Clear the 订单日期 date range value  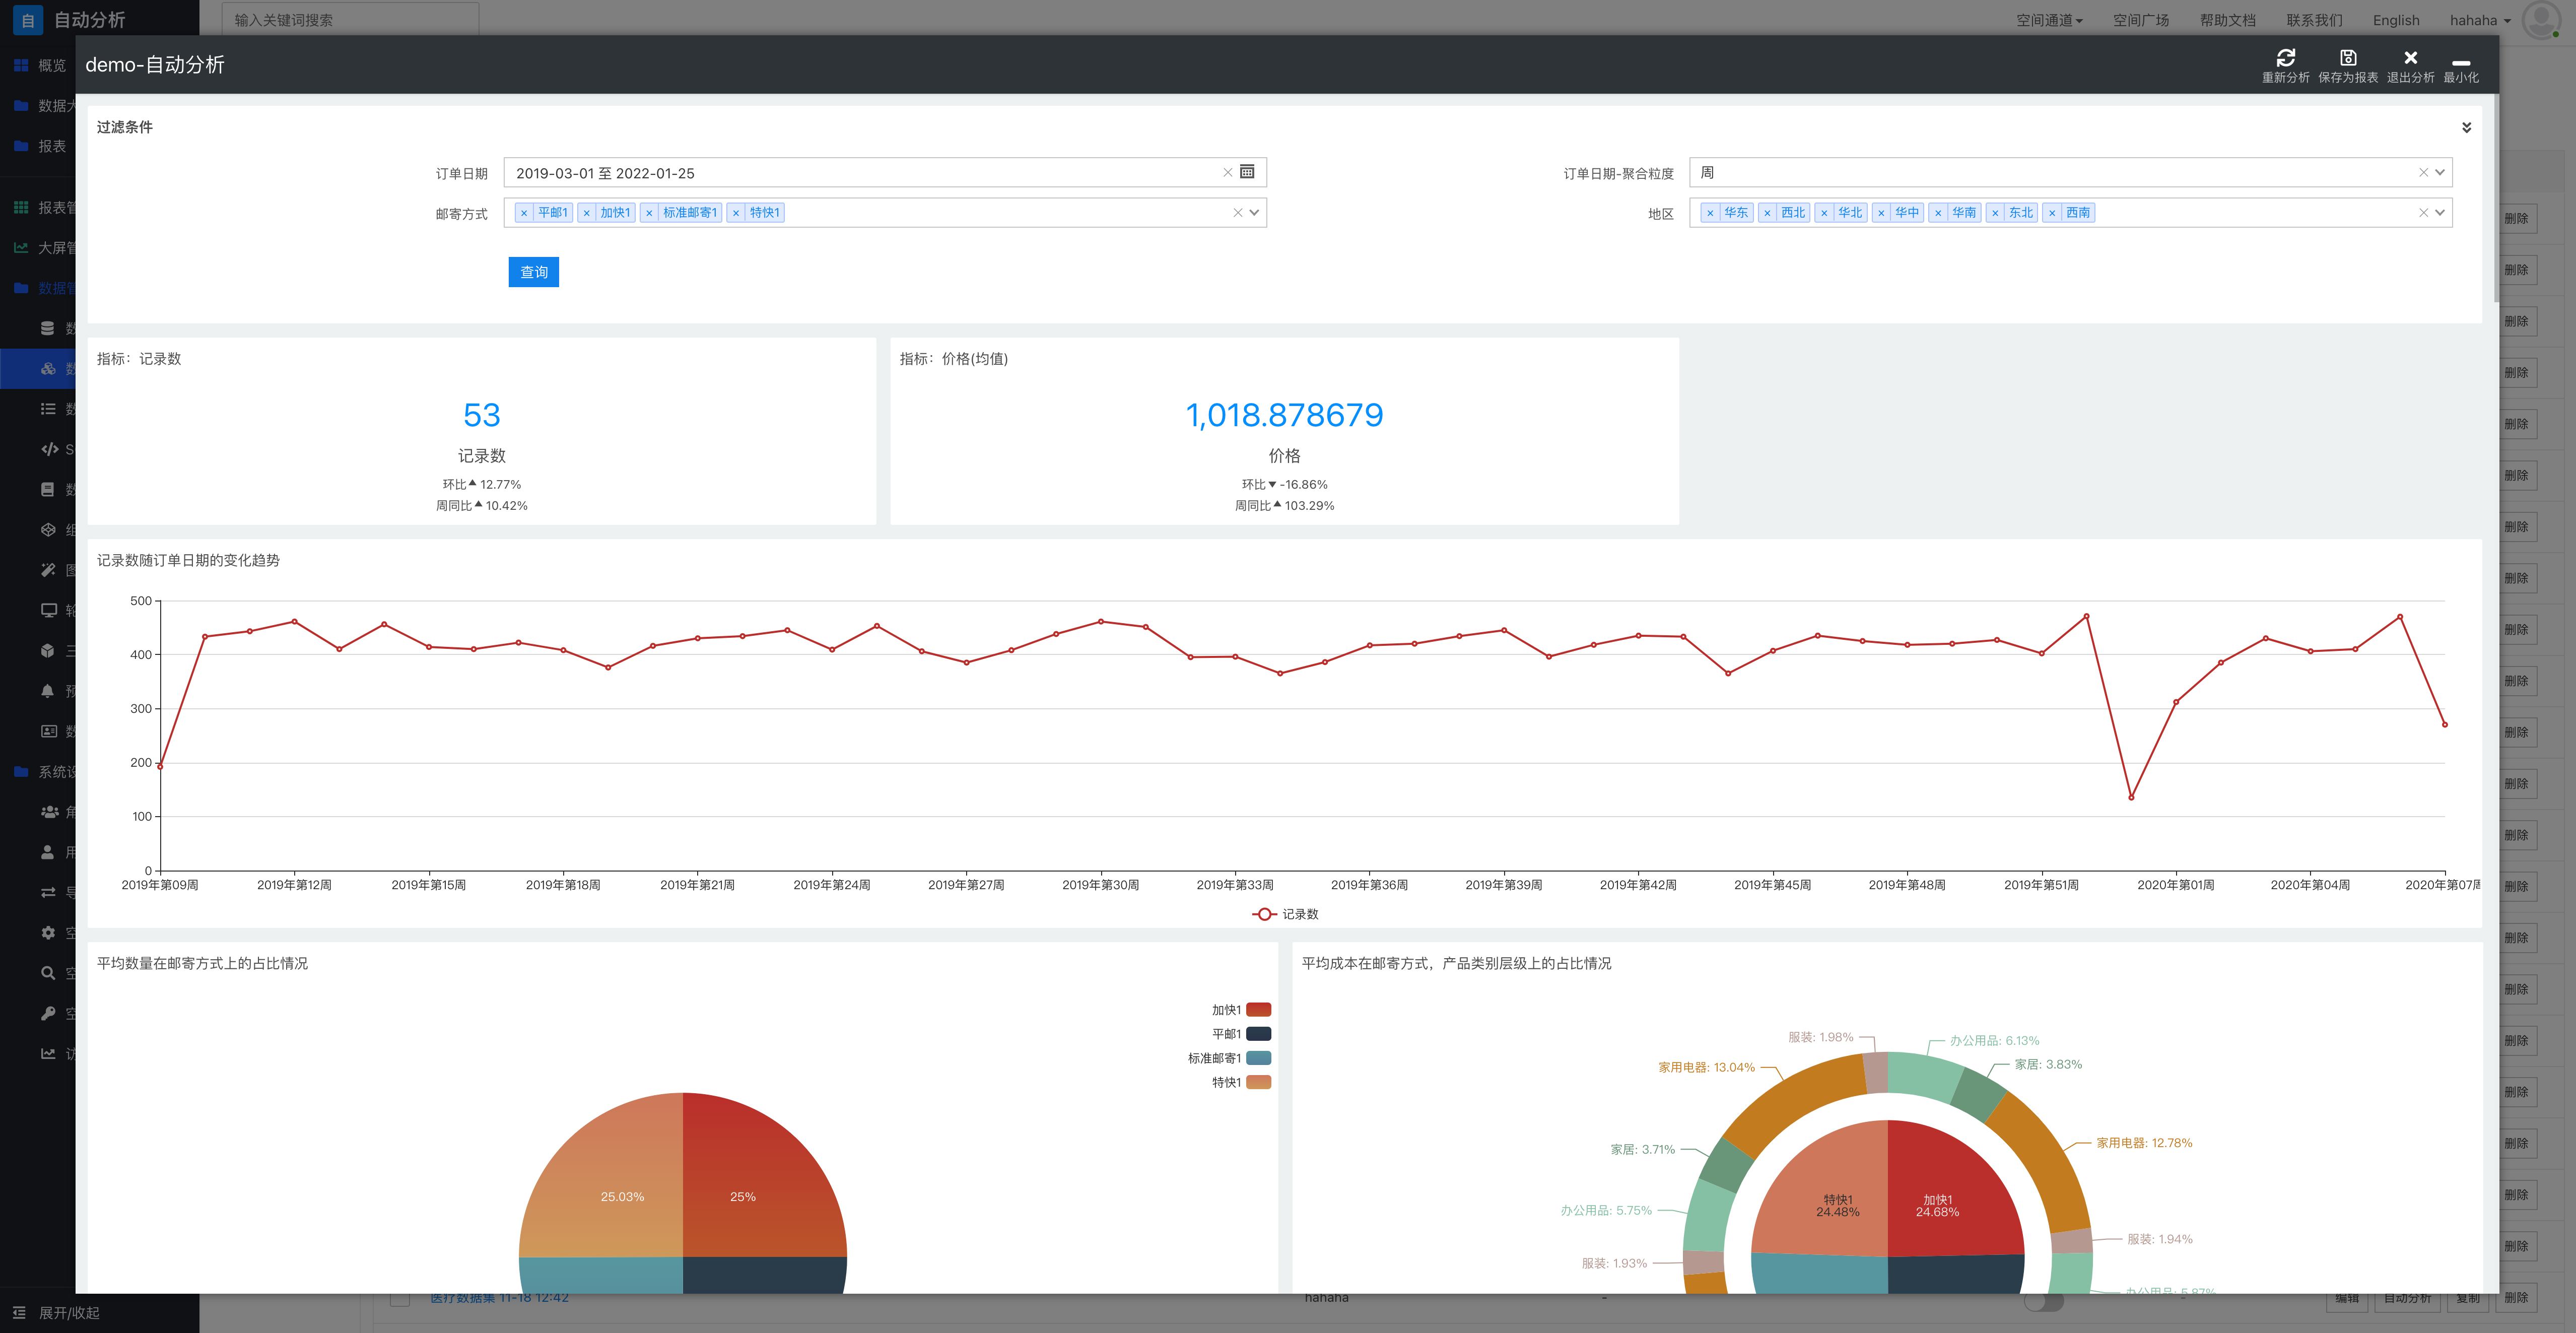click(x=1227, y=173)
